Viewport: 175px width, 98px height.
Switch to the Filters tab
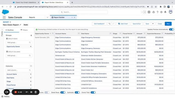[x=24, y=30]
